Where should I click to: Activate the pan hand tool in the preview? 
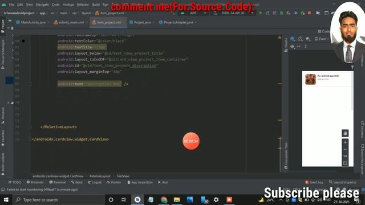click(x=345, y=133)
